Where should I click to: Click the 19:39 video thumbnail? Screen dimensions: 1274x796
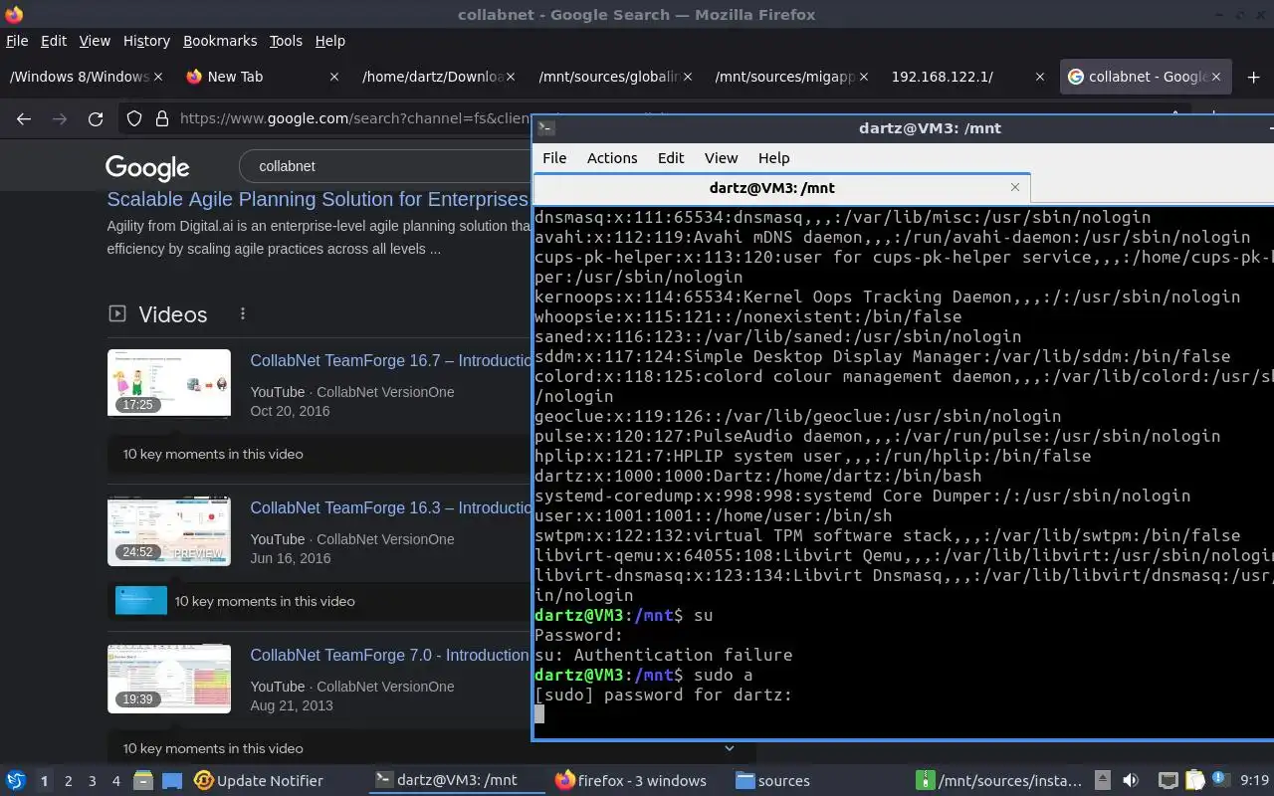(x=169, y=678)
